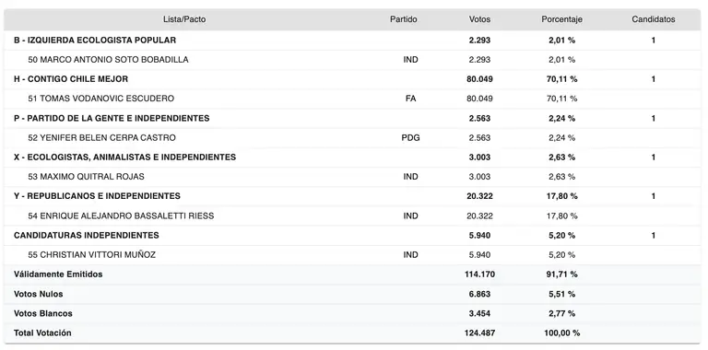This screenshot has width=708, height=350.
Task: Click the Partido column header
Action: click(404, 19)
